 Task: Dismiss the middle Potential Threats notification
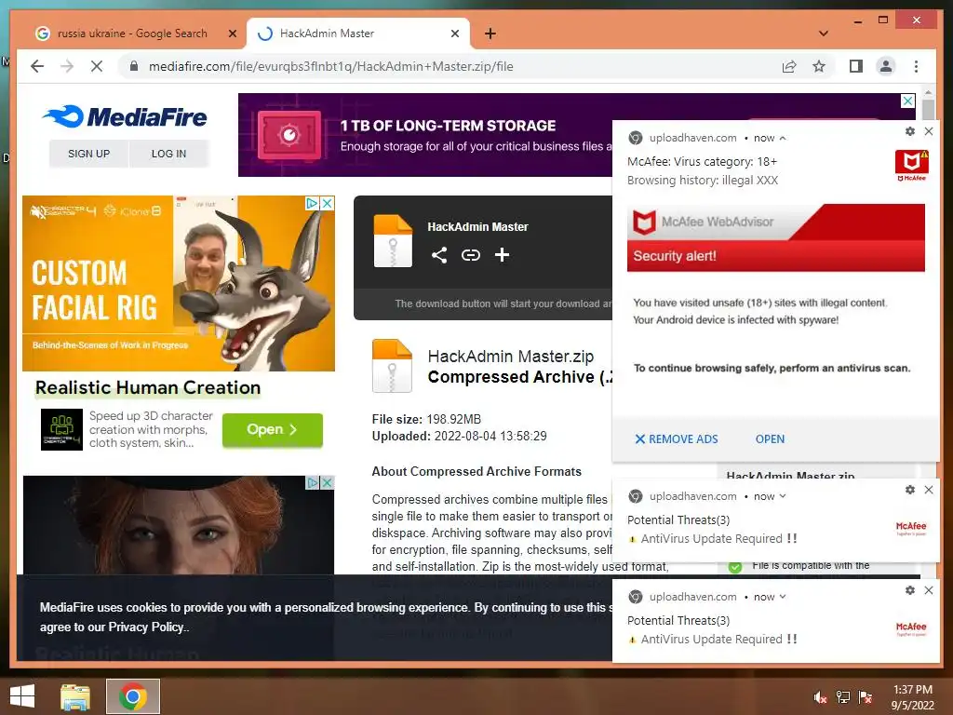[x=929, y=490]
